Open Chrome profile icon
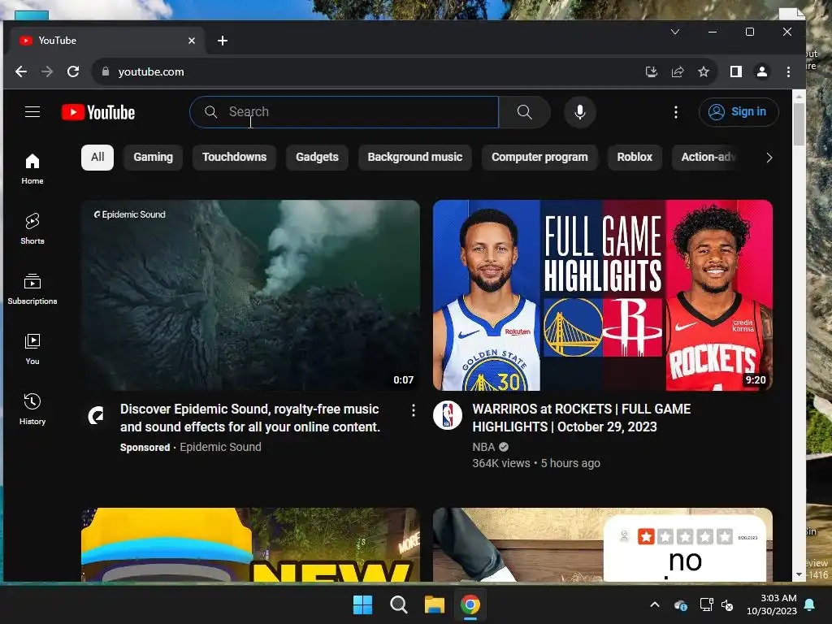The height and width of the screenshot is (624, 832). pos(762,71)
